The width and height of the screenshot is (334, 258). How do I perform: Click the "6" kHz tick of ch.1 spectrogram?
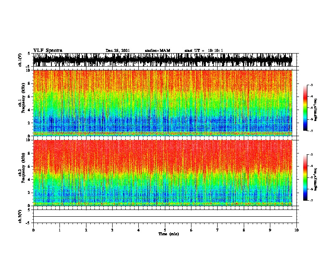(29, 97)
